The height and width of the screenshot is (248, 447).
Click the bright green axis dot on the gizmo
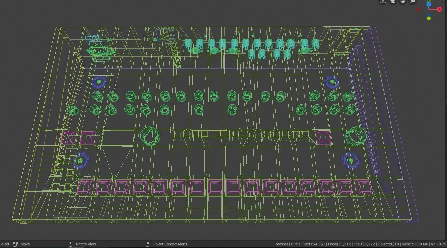click(x=429, y=18)
